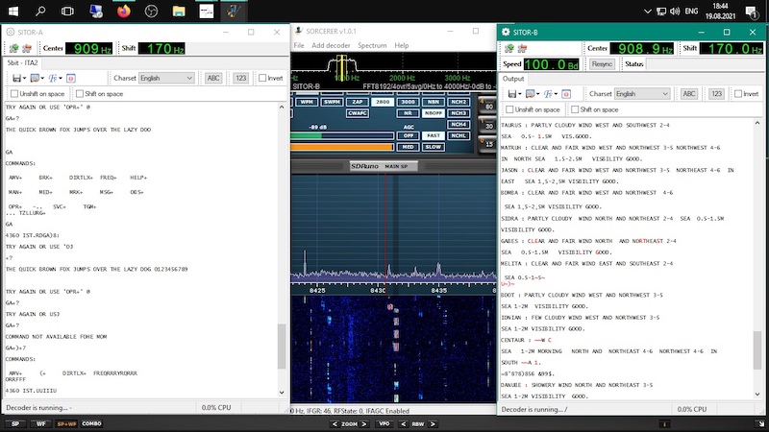769x432 pixels.
Task: Toggle Shift on space in SITOR-A
Action: 80,93
